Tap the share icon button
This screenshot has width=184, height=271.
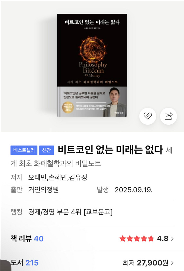coord(168,116)
